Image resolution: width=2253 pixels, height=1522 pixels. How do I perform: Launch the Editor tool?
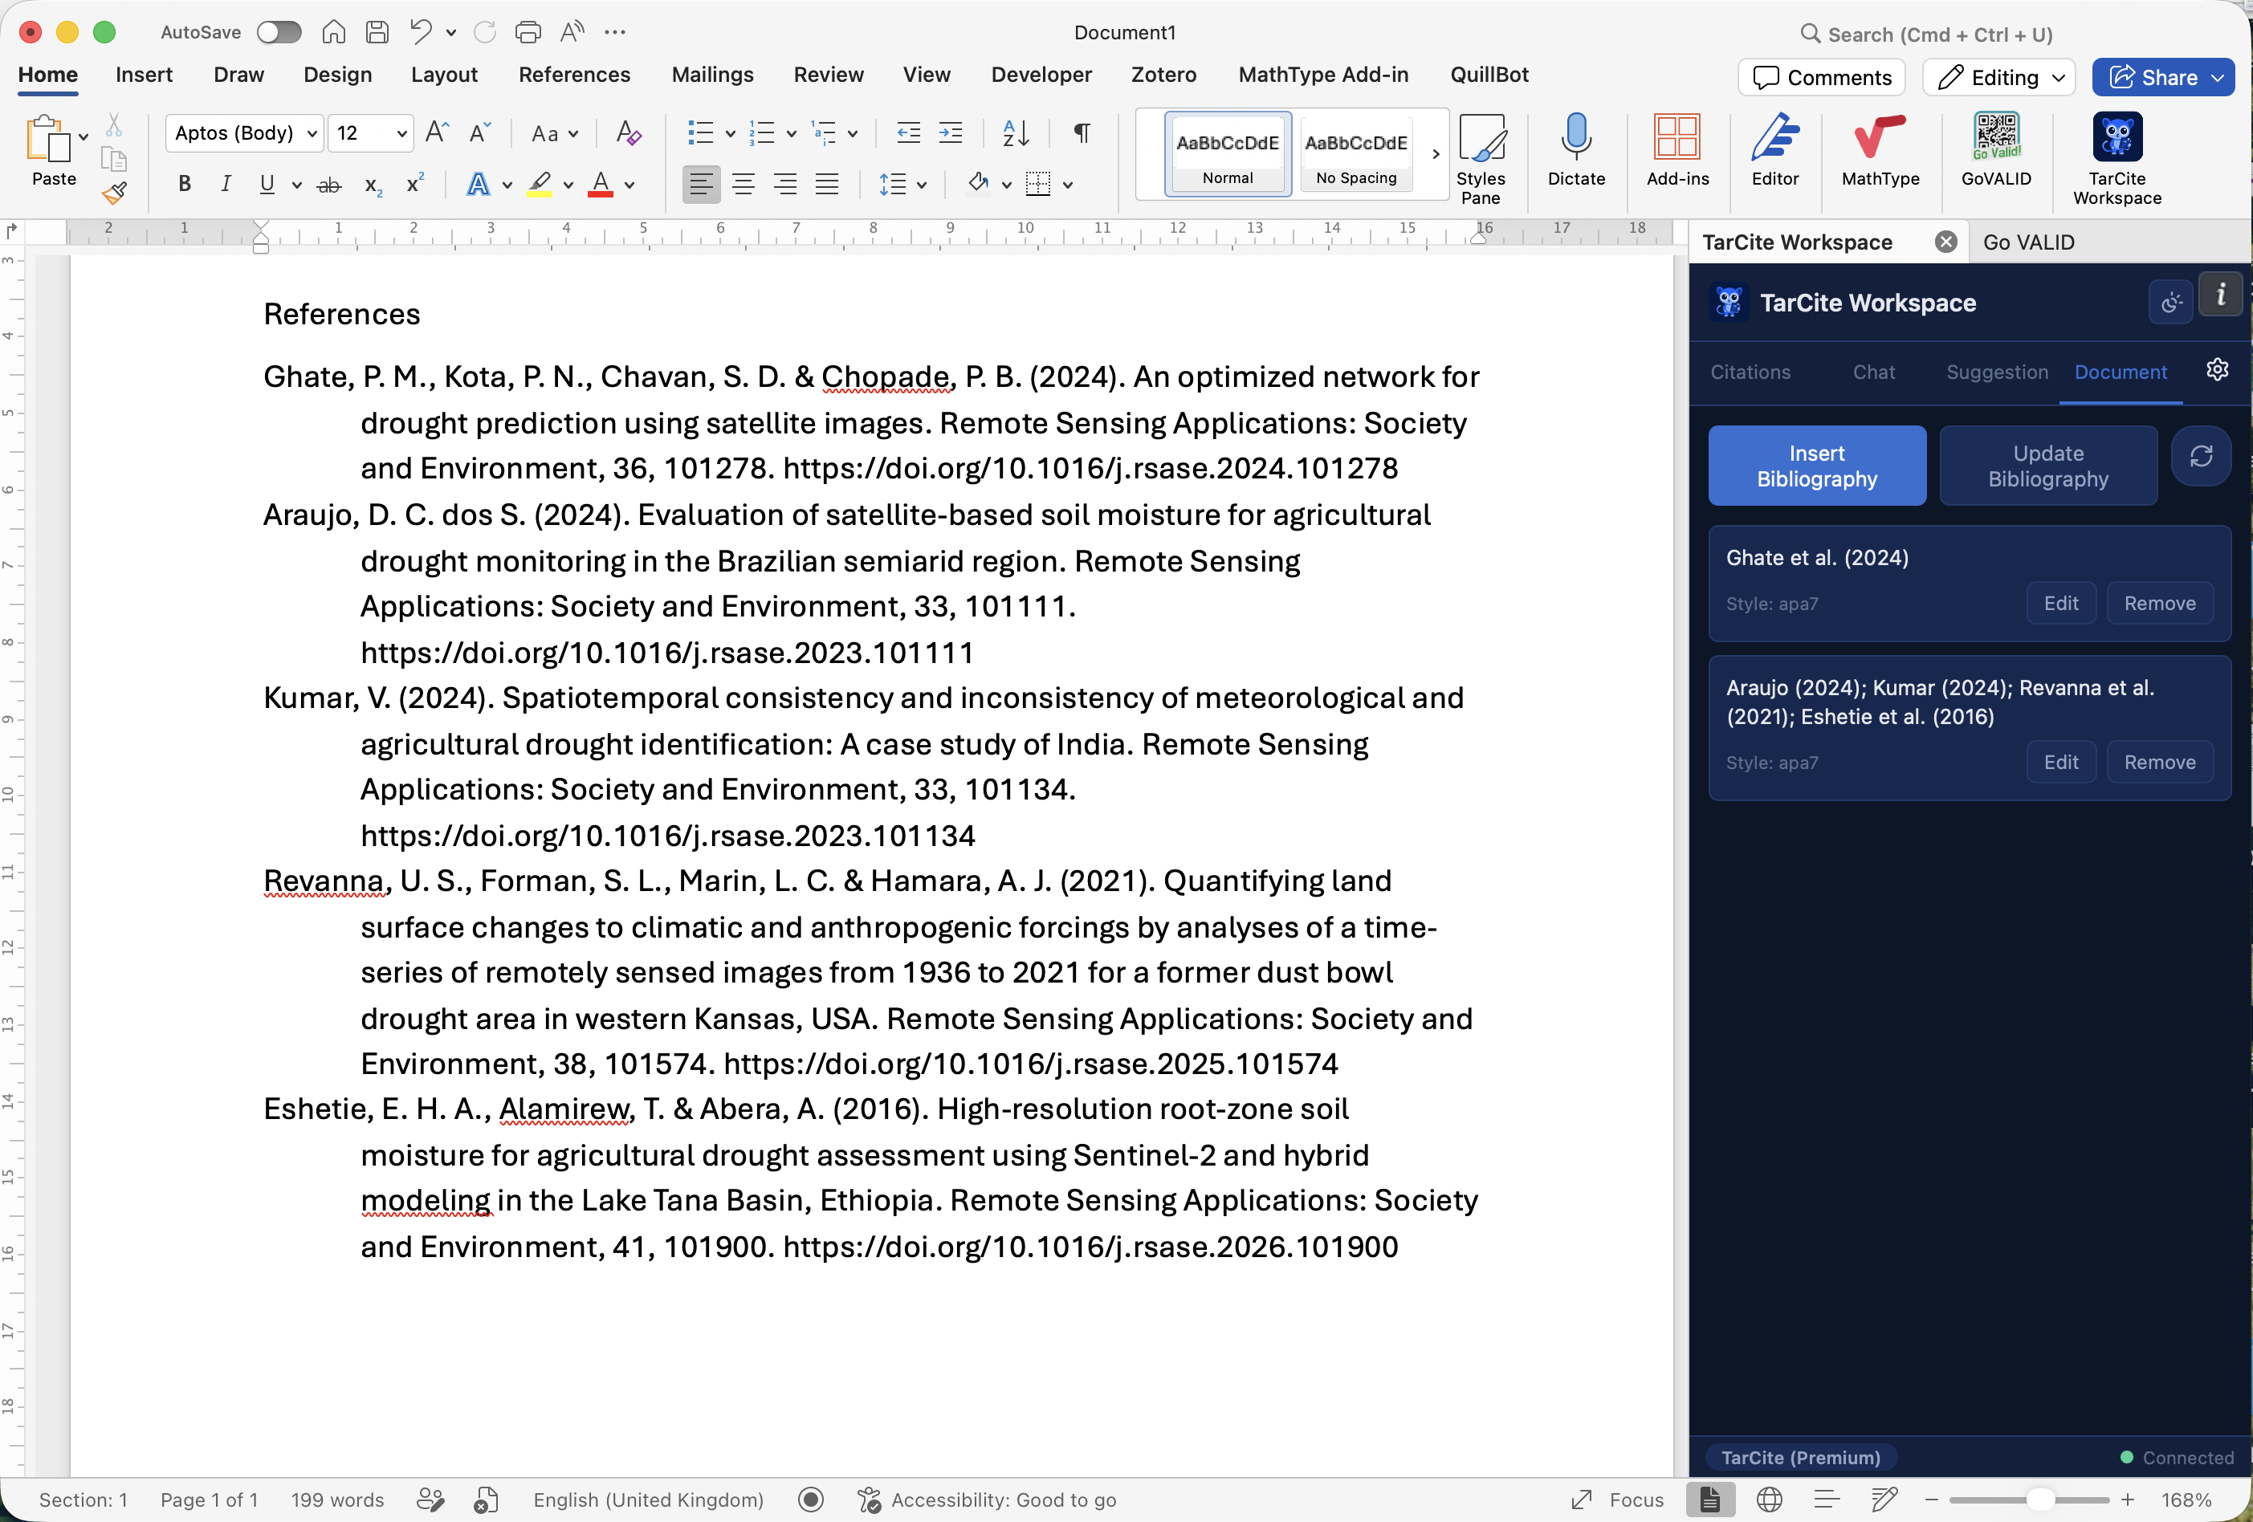[1774, 150]
